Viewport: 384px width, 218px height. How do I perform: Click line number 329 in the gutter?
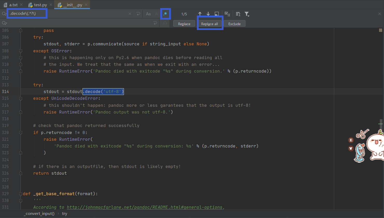5,194
